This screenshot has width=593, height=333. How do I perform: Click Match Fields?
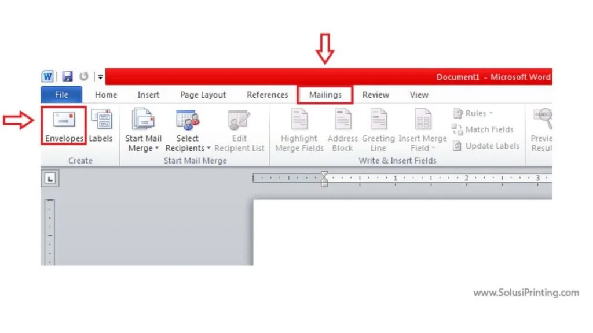[x=482, y=129]
